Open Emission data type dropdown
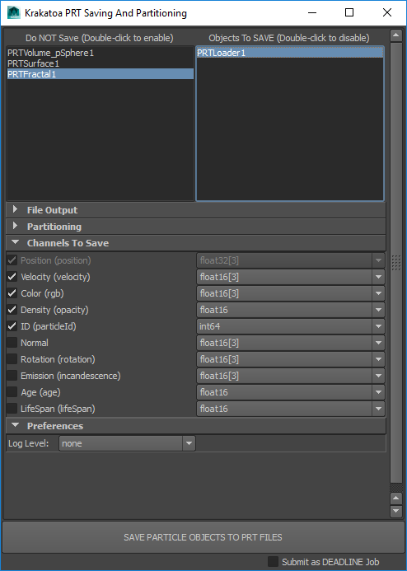The image size is (407, 571). [x=291, y=376]
